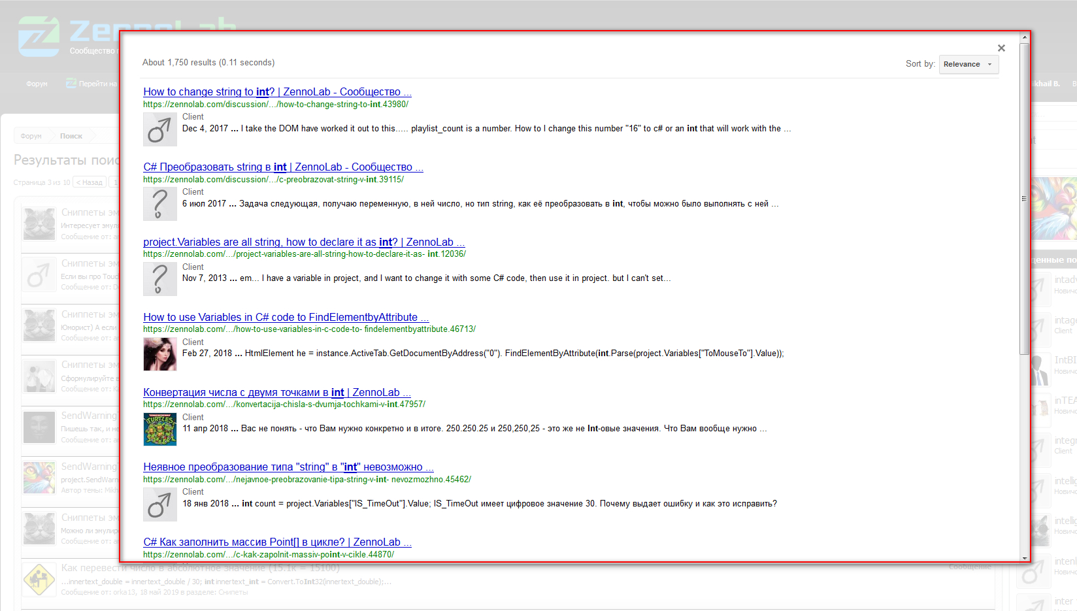Click URL ending how-to-change-string-to-int.43980
The height and width of the screenshot is (611, 1077).
276,105
